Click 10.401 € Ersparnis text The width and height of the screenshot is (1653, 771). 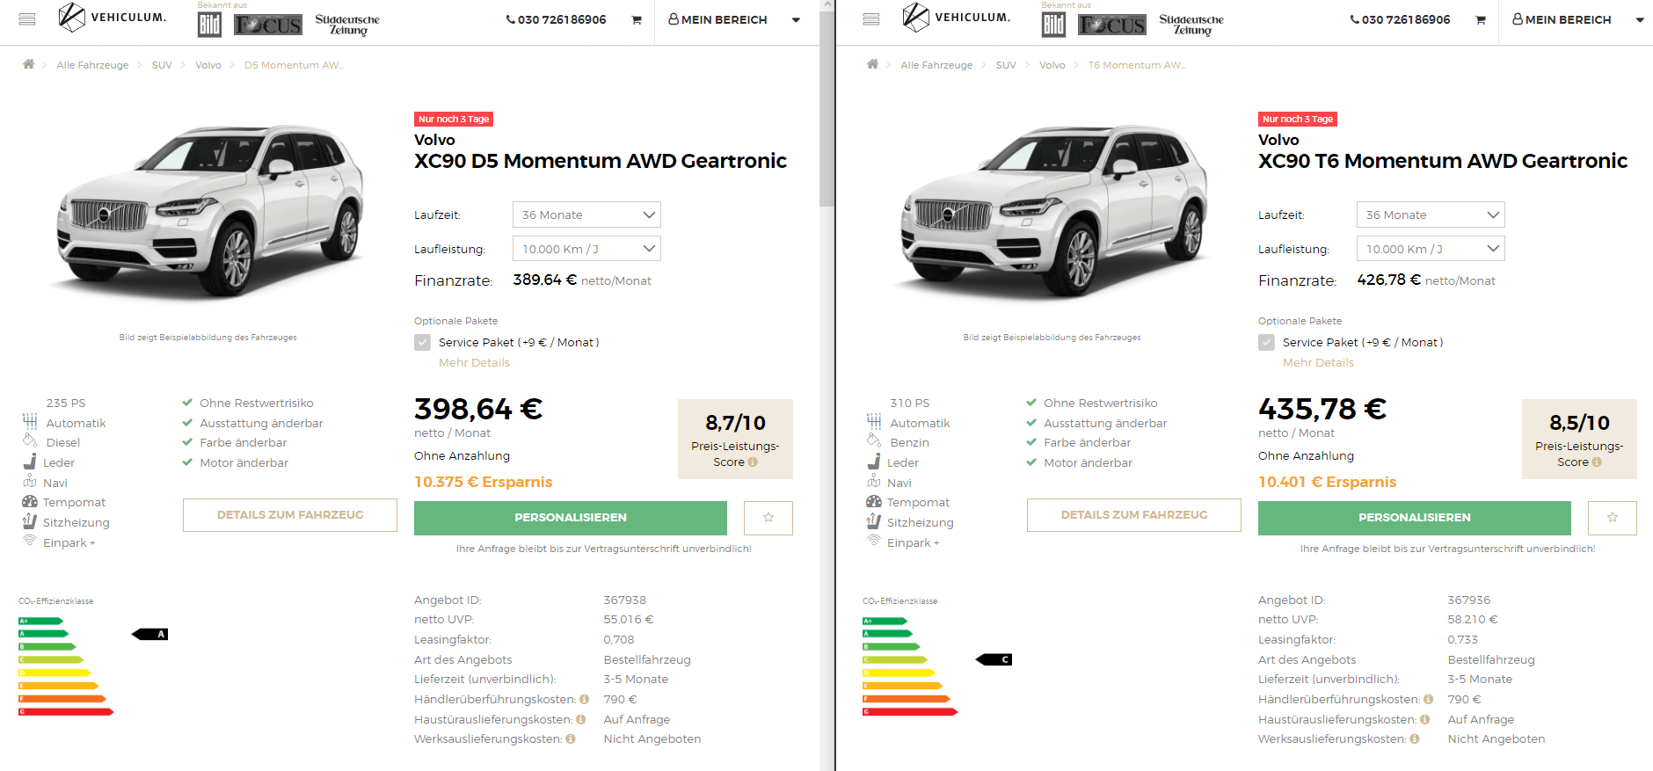point(1328,482)
